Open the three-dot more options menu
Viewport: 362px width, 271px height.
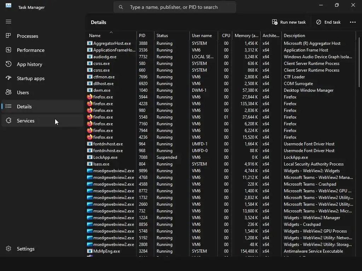click(353, 22)
